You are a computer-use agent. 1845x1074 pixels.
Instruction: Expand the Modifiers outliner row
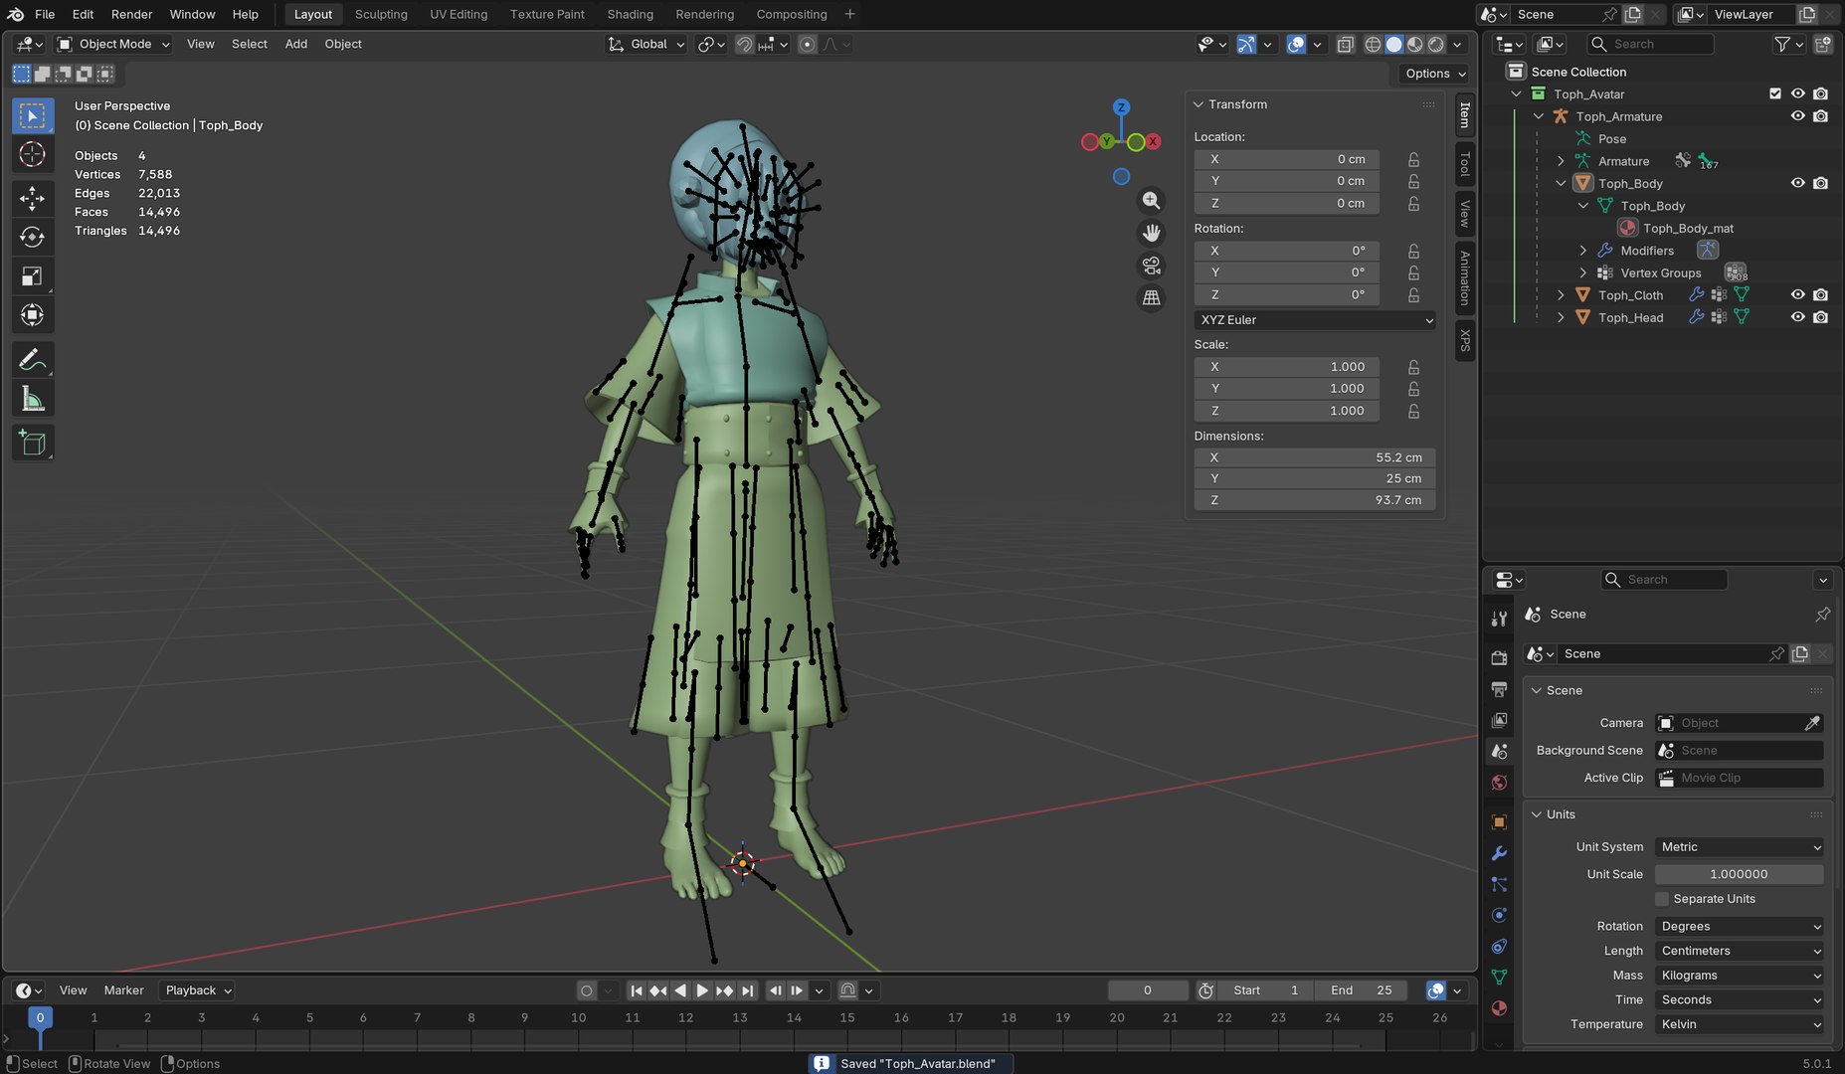click(x=1583, y=251)
